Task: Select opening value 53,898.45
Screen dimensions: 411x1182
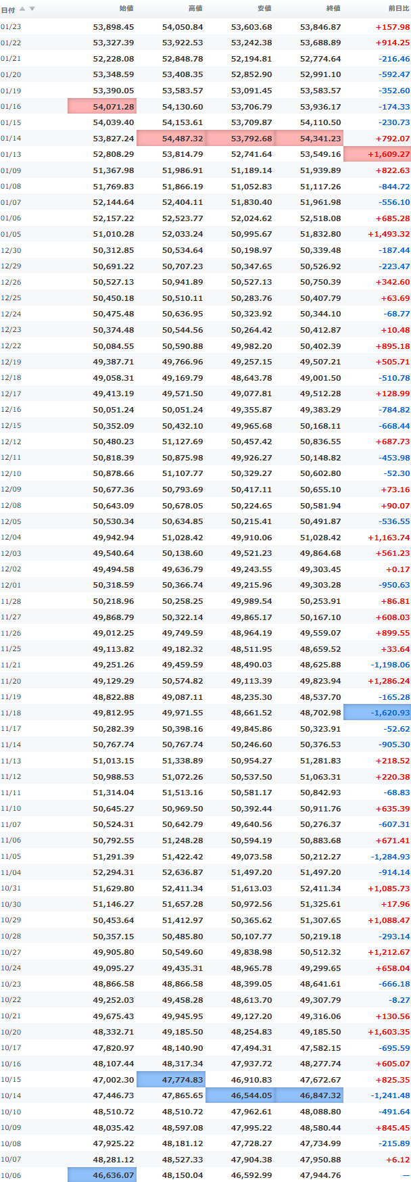Action: pos(114,27)
